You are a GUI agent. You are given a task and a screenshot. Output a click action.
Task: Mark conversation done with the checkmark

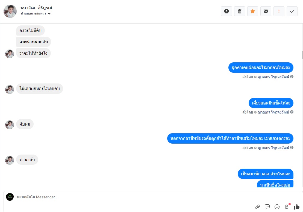292,11
